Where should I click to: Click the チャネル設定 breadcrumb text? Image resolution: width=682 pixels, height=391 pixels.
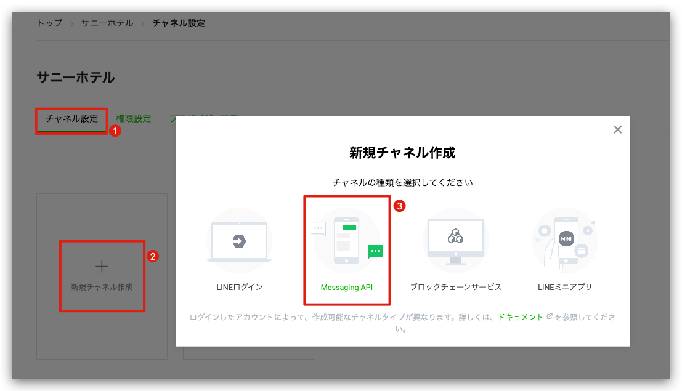(179, 23)
